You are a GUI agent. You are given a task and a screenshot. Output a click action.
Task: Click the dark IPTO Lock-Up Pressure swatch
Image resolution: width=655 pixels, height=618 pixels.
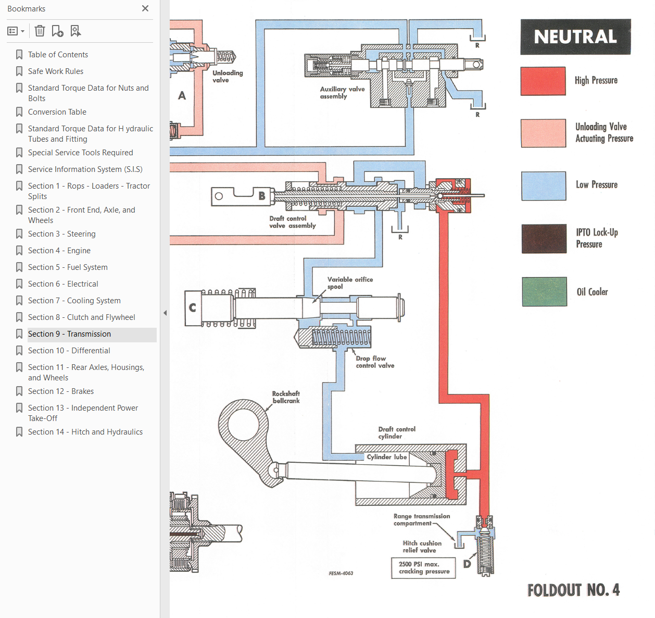click(544, 239)
